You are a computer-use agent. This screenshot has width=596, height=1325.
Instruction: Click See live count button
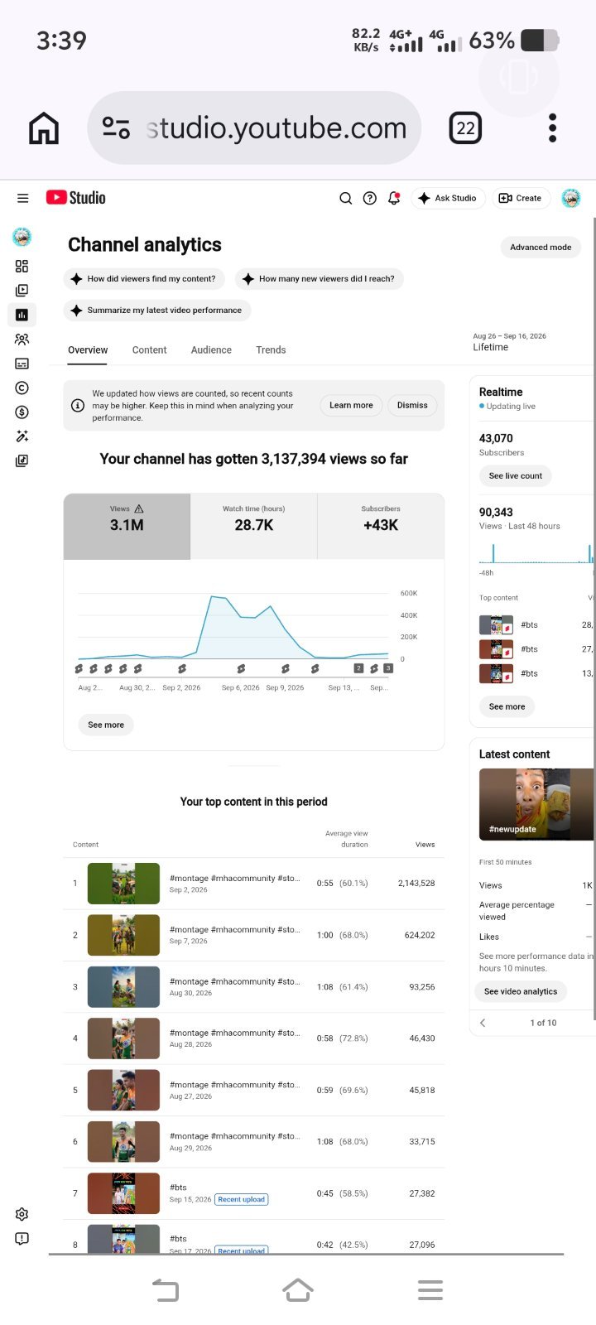point(515,476)
